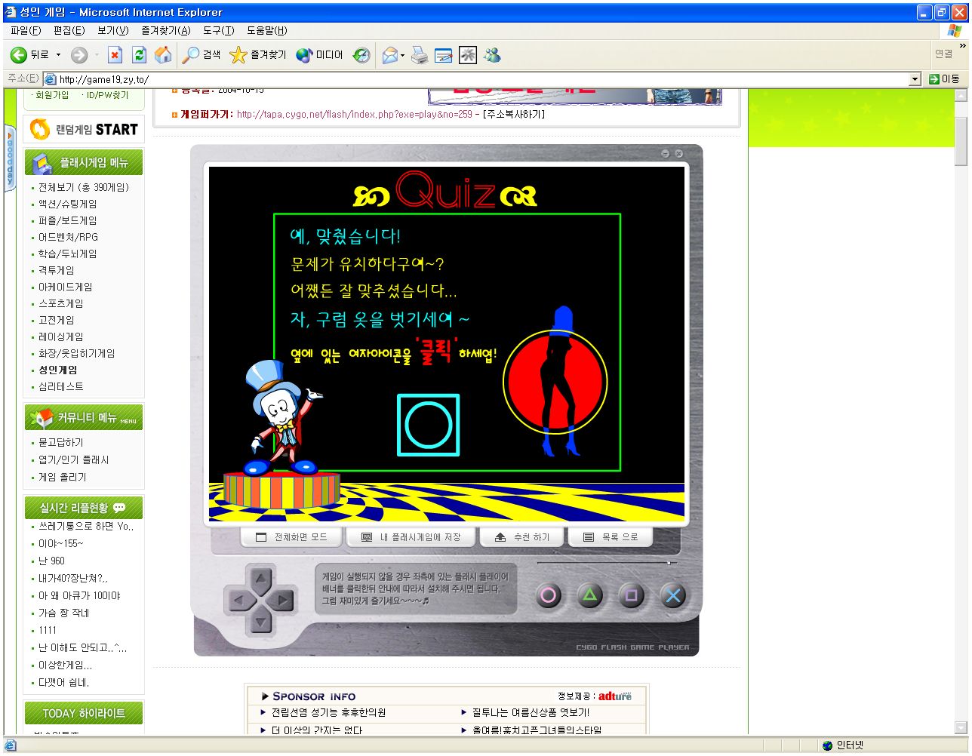Click the Print icon in the toolbar

click(420, 55)
